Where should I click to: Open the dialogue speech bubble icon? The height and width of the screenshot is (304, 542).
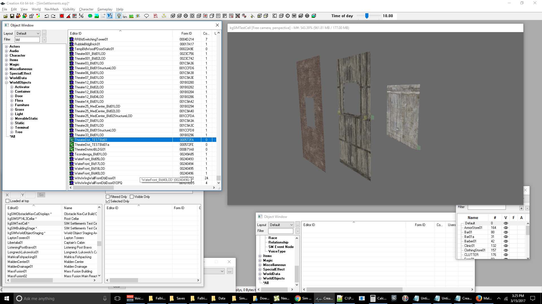[x=146, y=16]
